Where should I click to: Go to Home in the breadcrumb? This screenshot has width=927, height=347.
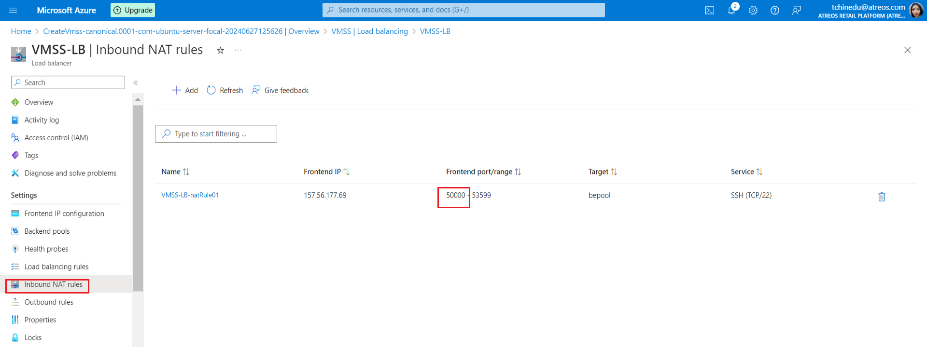(x=21, y=31)
